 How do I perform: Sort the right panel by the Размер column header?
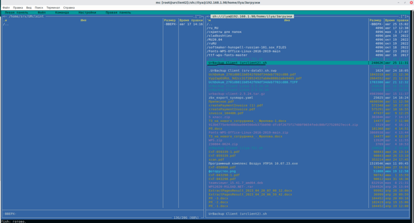click(x=376, y=20)
